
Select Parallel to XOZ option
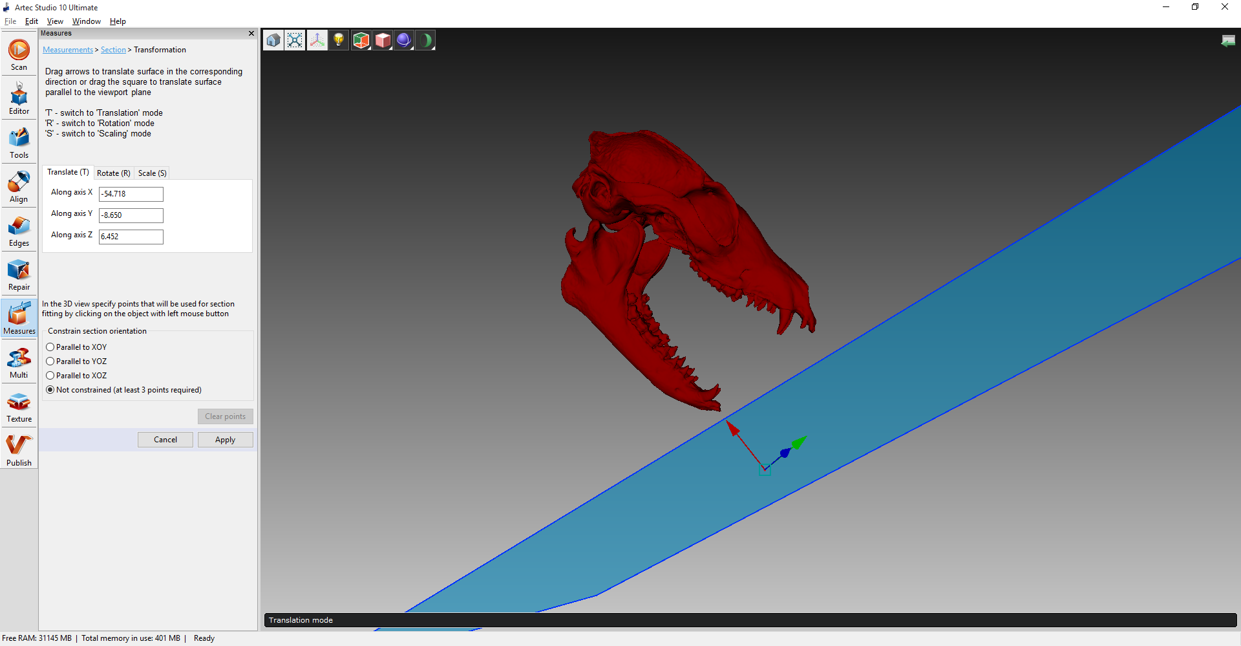(x=50, y=376)
